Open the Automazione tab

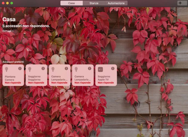tap(116, 3)
